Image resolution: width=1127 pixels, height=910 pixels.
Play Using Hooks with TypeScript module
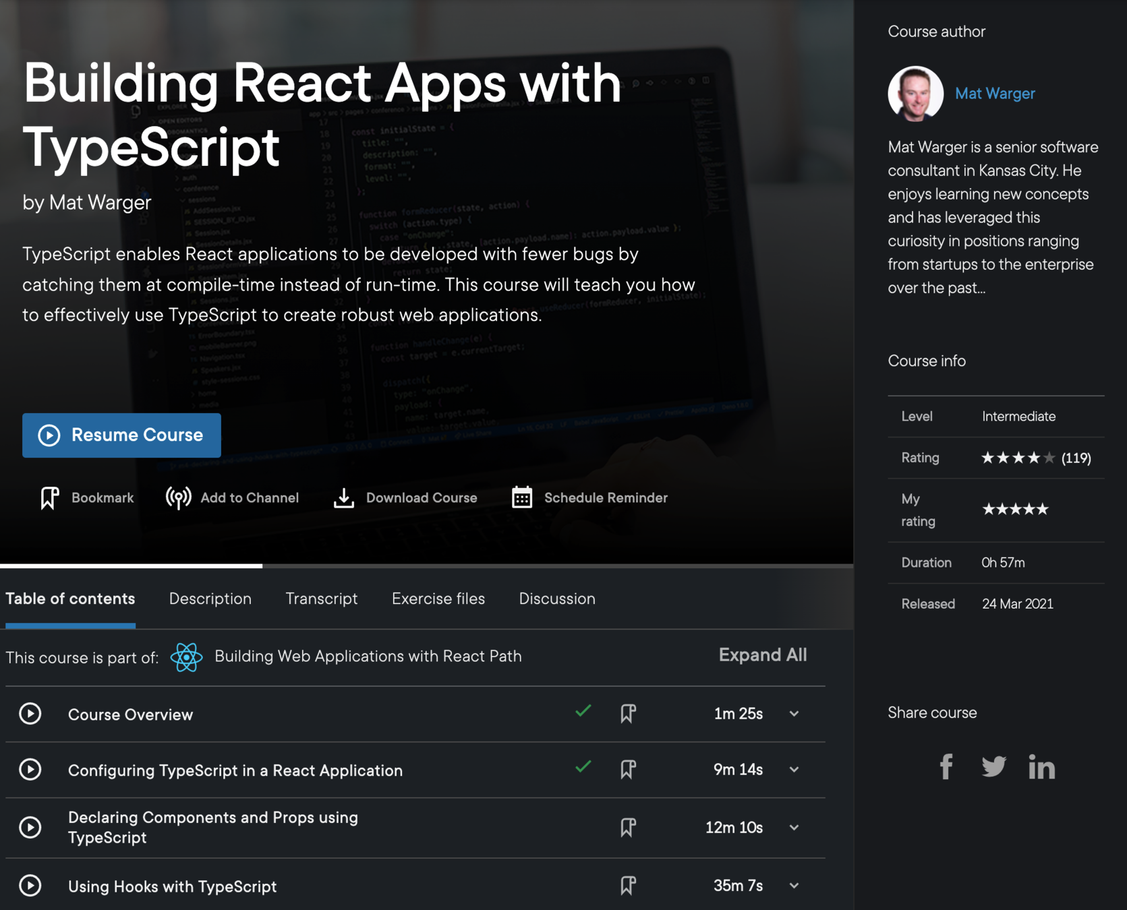(30, 885)
